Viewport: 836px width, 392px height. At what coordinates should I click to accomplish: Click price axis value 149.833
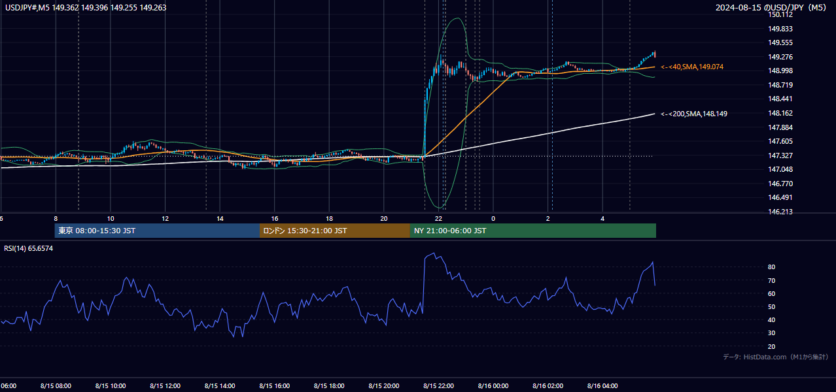pyautogui.click(x=781, y=29)
